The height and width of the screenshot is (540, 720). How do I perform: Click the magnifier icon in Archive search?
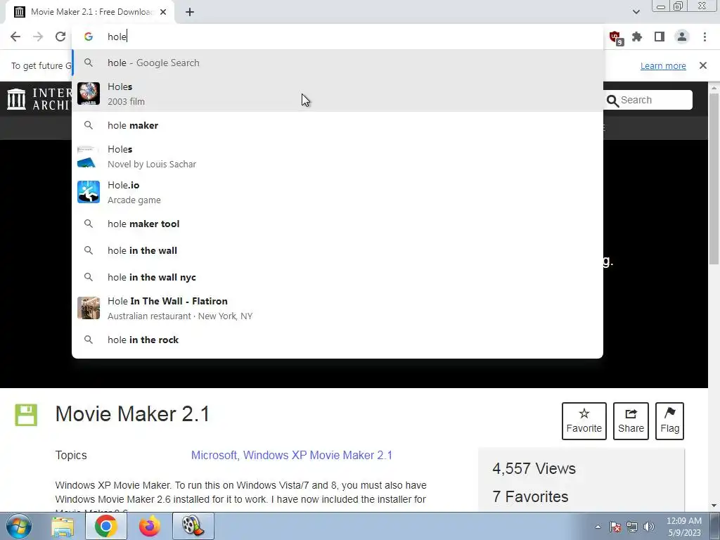pyautogui.click(x=612, y=101)
